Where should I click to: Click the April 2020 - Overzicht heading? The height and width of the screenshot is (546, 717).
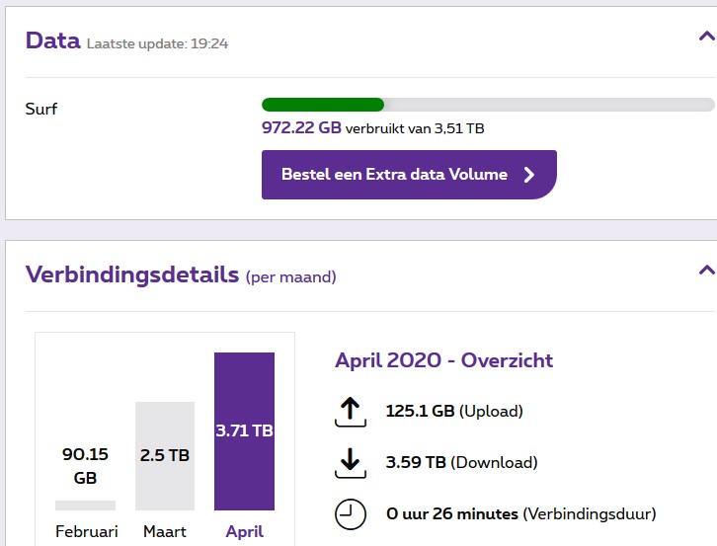[x=443, y=360]
